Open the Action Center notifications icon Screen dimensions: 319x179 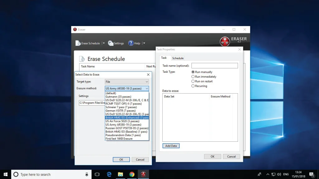tap(312, 174)
